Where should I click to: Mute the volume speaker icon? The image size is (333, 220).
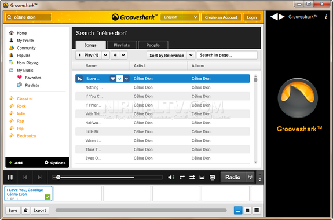click(171, 177)
